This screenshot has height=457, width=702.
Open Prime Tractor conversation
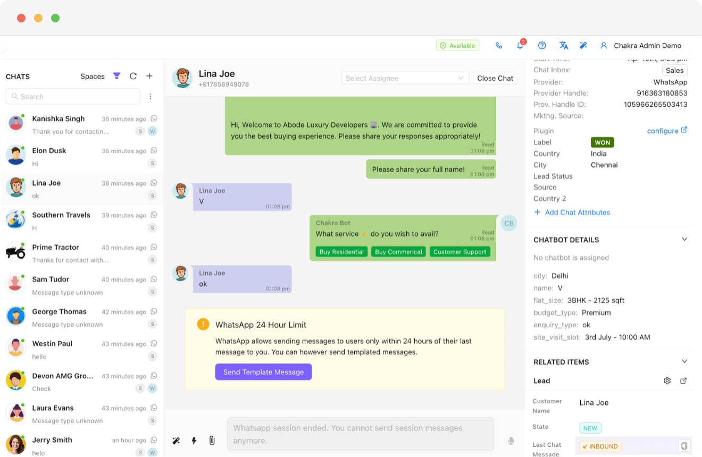tap(82, 253)
